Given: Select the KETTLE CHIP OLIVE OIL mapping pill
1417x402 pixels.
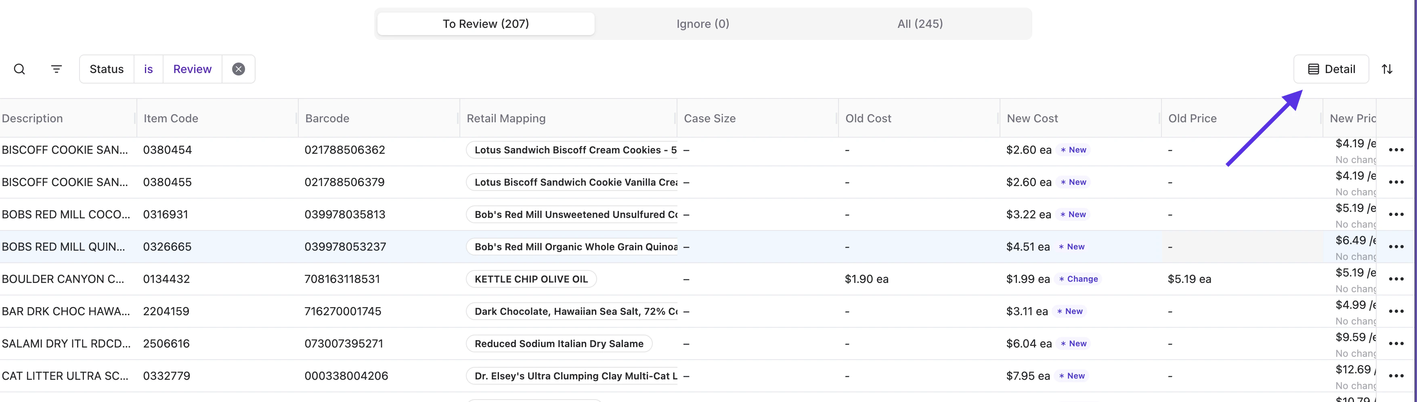Looking at the screenshot, I should pos(530,279).
